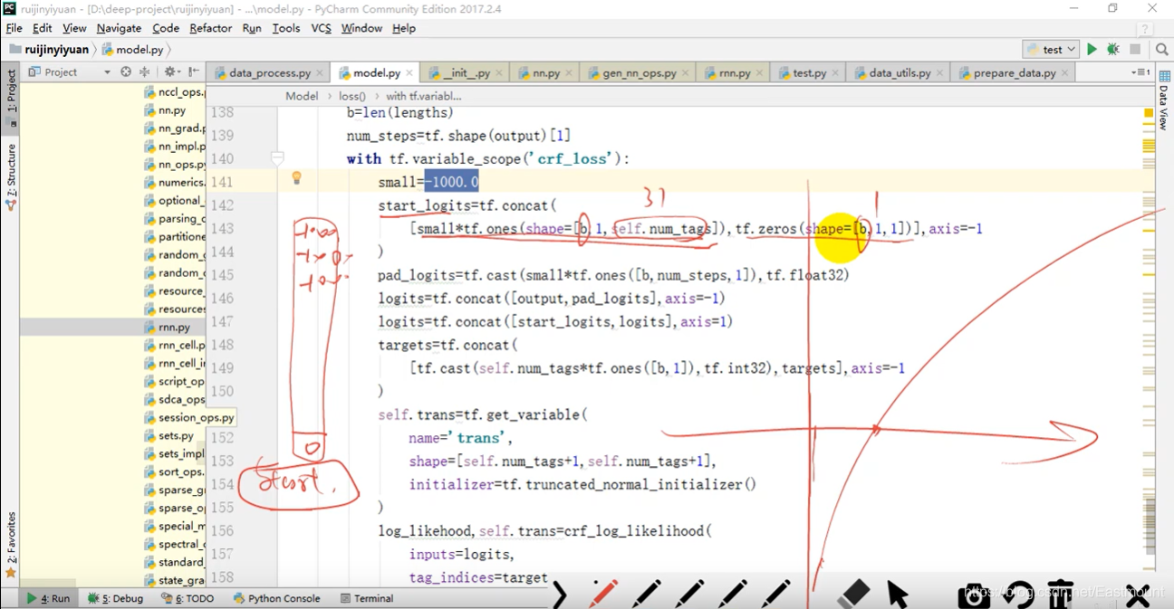Close the model.py editor tab
Viewport: 1174px width, 609px height.
click(409, 73)
